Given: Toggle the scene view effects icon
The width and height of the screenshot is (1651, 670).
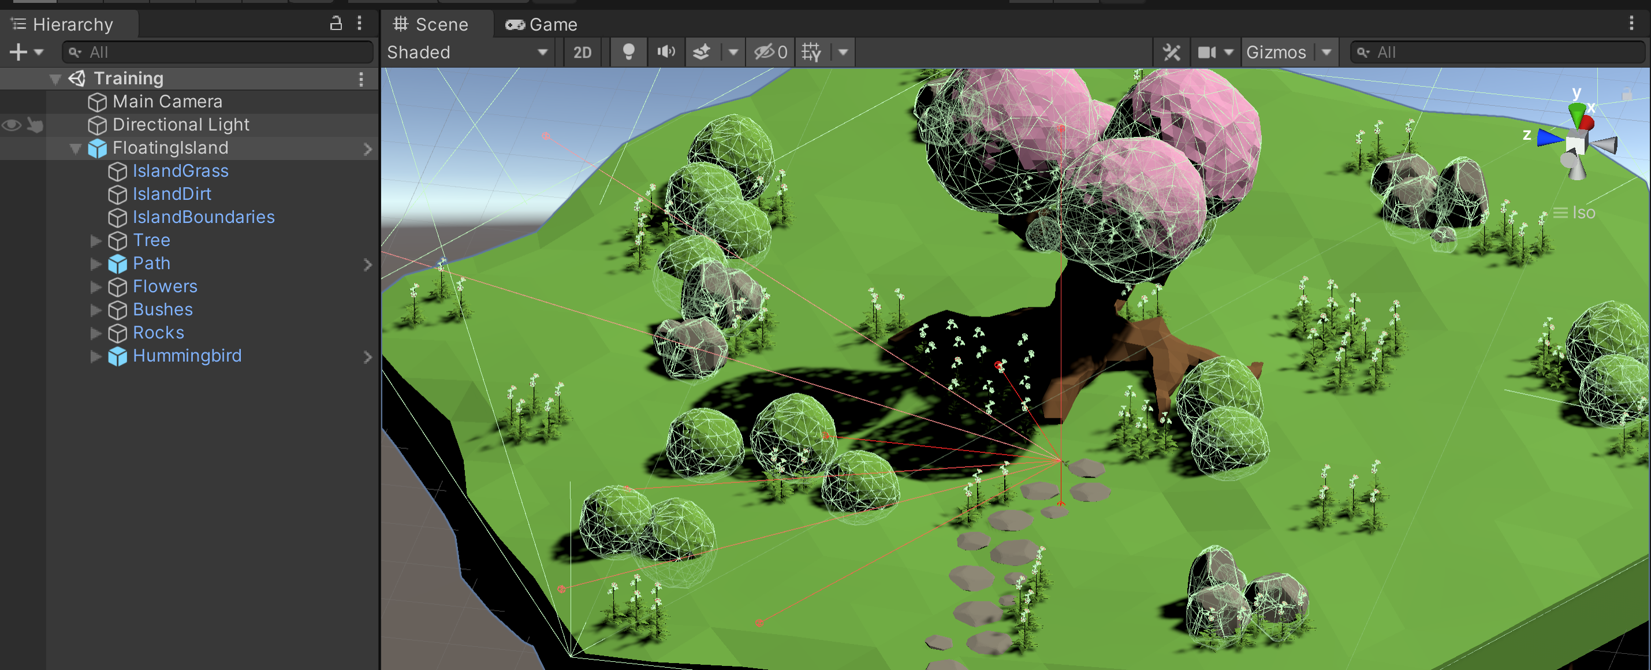Looking at the screenshot, I should coord(703,52).
